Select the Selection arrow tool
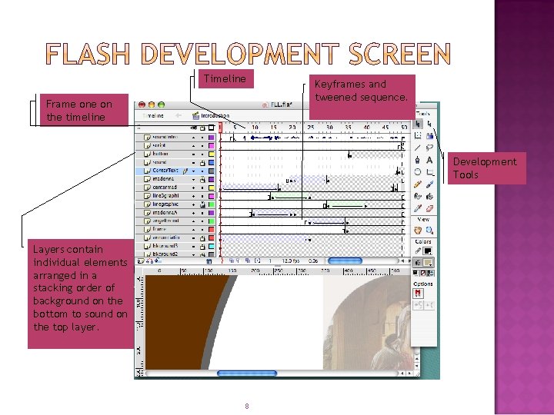 click(418, 124)
